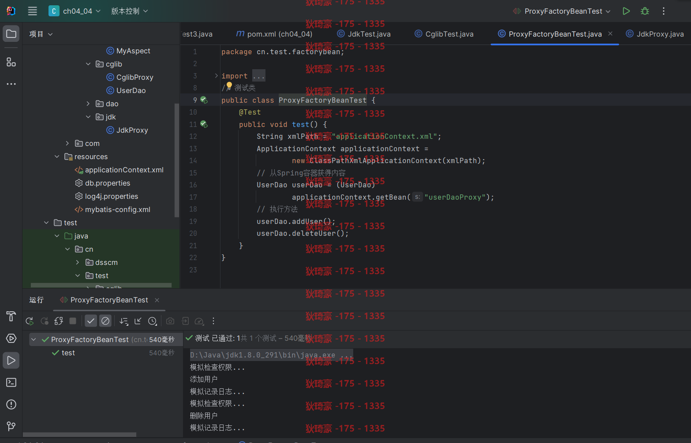Collapse the resources folder
Screen dimensions: 691x443
(57, 156)
